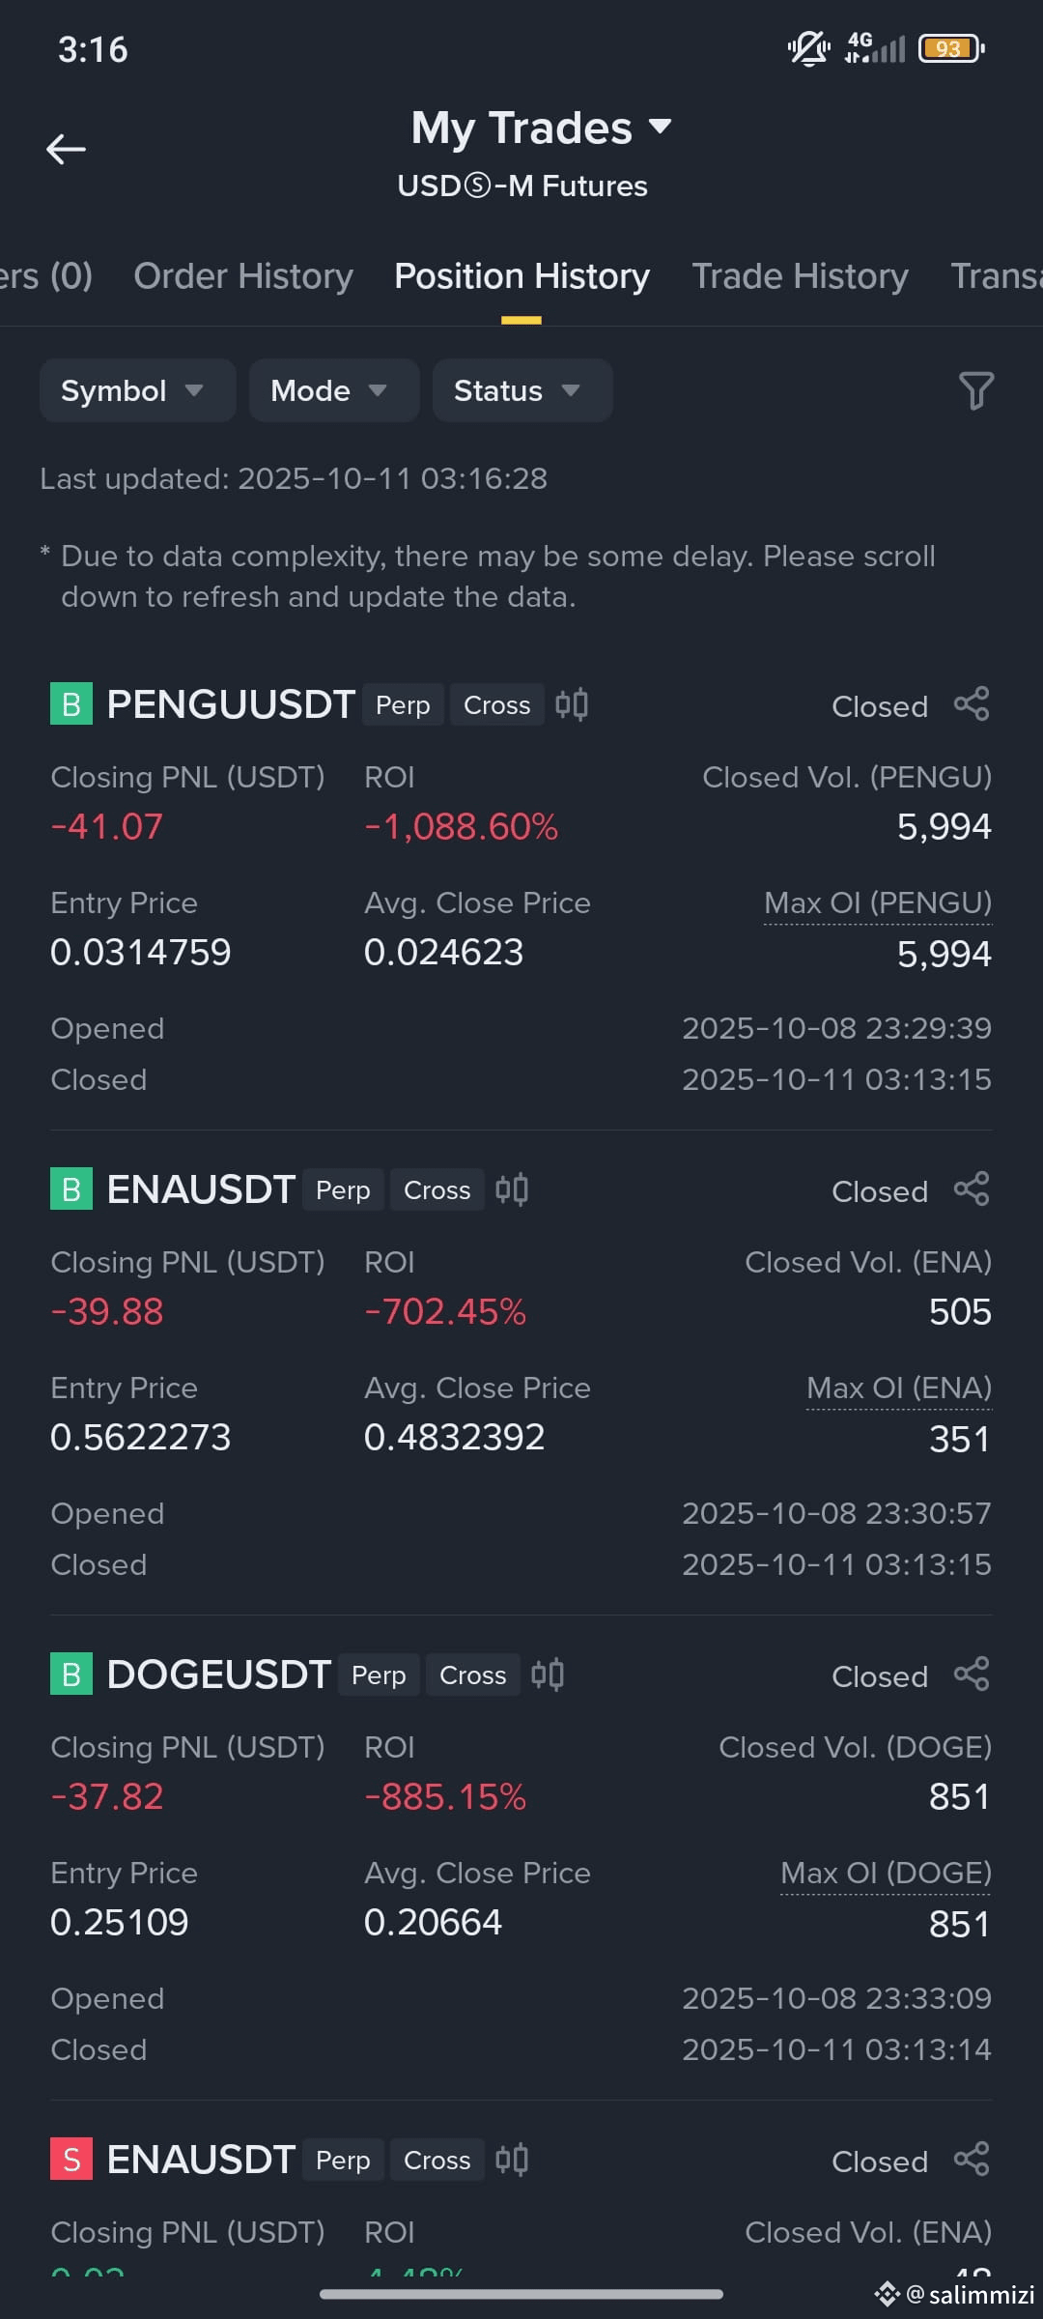Viewport: 1043px width, 2319px height.
Task: Tap the Max OI (DOGE) underlined label
Action: click(886, 1874)
